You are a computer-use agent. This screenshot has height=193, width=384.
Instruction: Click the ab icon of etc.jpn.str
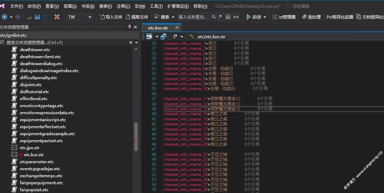14,147
